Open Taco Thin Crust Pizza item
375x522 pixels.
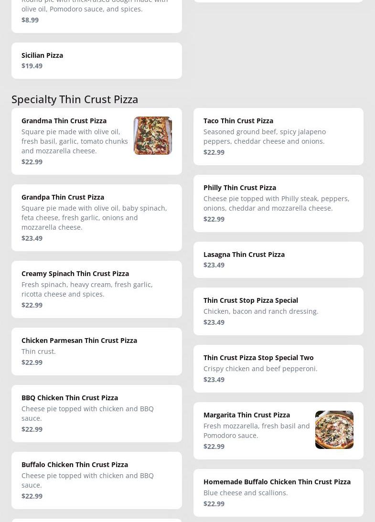238,121
